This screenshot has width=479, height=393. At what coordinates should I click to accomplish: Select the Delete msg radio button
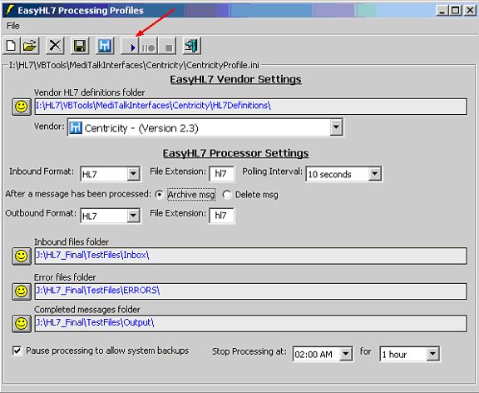point(227,195)
